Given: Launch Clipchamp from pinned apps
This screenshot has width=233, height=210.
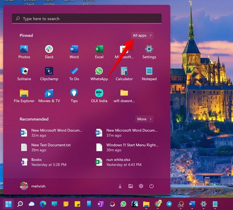Looking at the screenshot, I should (x=49, y=74).
